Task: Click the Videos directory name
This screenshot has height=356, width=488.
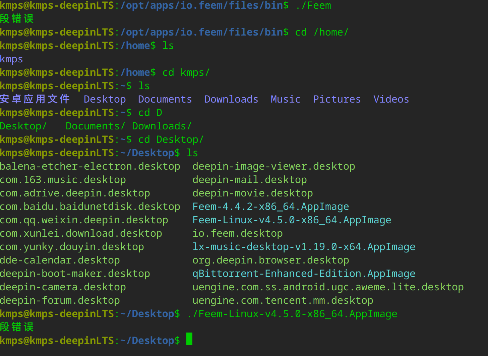Action: 391,99
